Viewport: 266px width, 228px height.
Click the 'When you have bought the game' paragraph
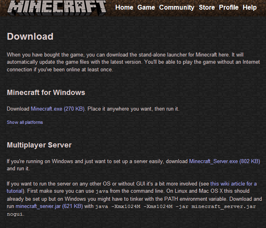click(133, 62)
